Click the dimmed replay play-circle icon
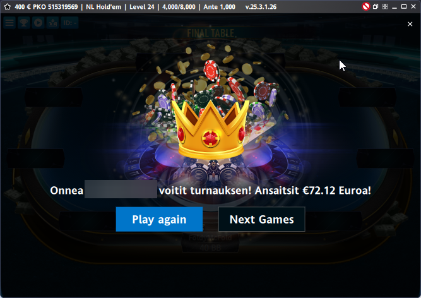The image size is (421, 298). pyautogui.click(x=38, y=23)
